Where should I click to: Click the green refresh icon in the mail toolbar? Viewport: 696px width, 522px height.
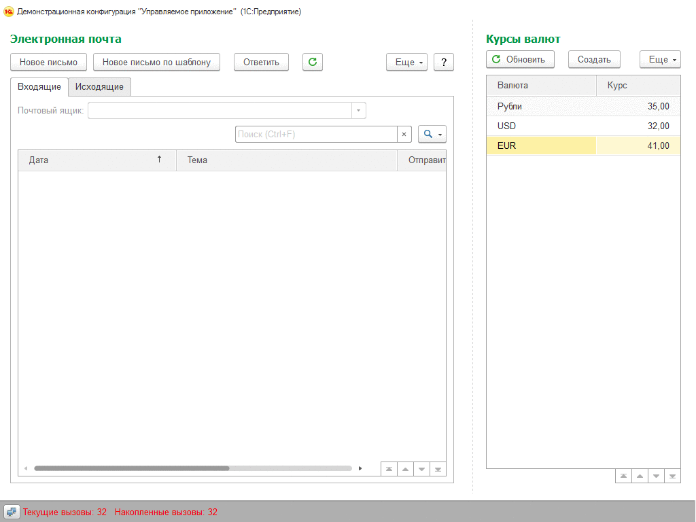(x=313, y=62)
